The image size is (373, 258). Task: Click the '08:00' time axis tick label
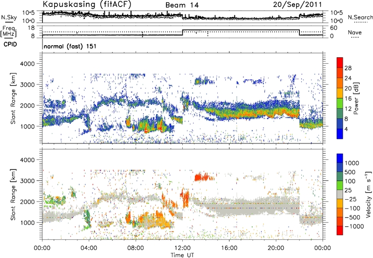136,248
